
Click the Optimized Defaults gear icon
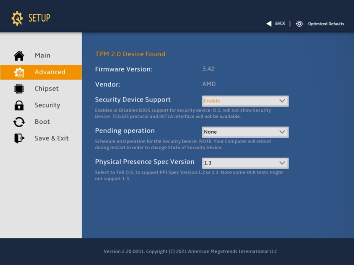coord(299,24)
